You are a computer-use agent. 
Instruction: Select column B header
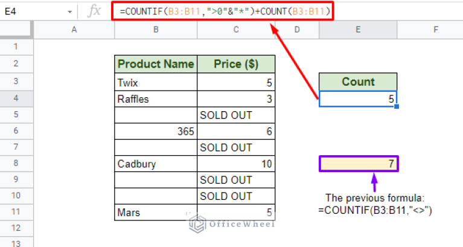[156, 30]
